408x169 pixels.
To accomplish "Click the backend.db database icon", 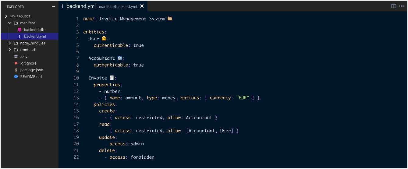I will 20,30.
